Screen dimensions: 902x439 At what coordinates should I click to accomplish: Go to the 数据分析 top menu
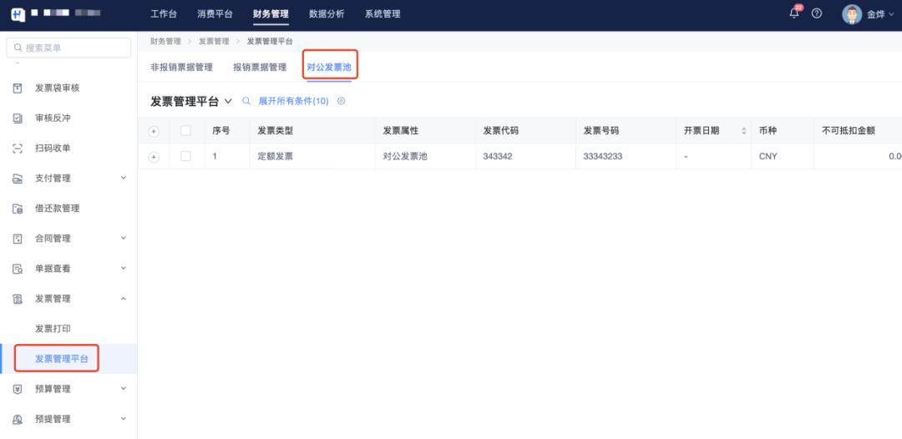point(327,14)
